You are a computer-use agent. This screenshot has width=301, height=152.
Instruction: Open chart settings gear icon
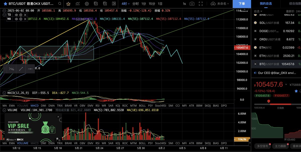[x=87, y=4]
